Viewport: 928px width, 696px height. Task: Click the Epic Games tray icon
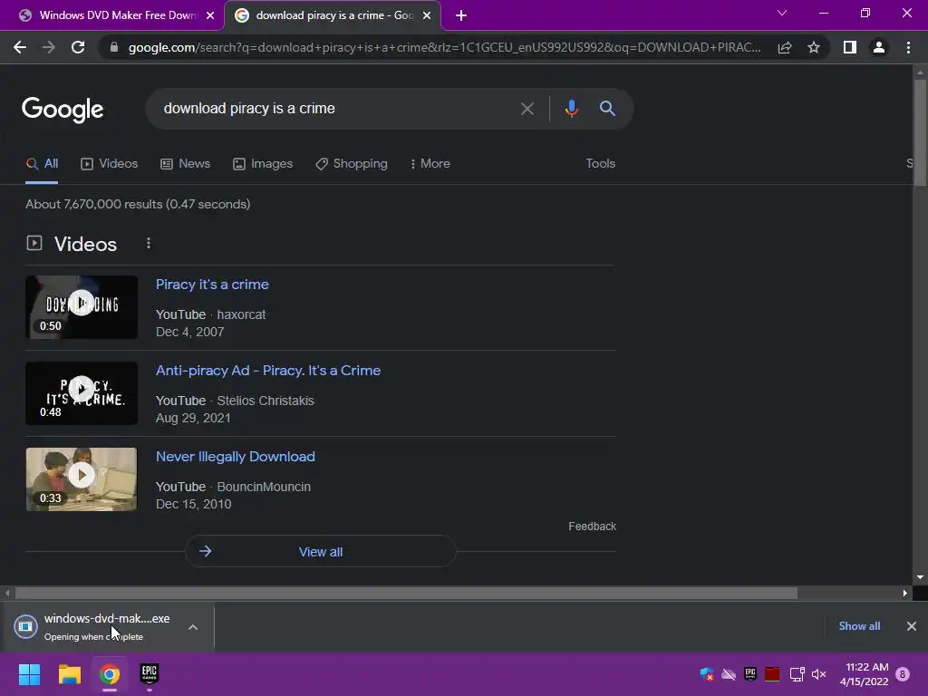coord(750,674)
